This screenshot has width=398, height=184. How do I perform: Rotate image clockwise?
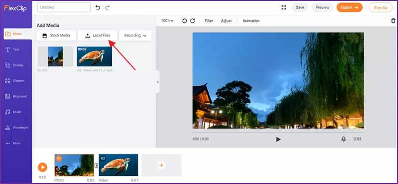pos(193,21)
